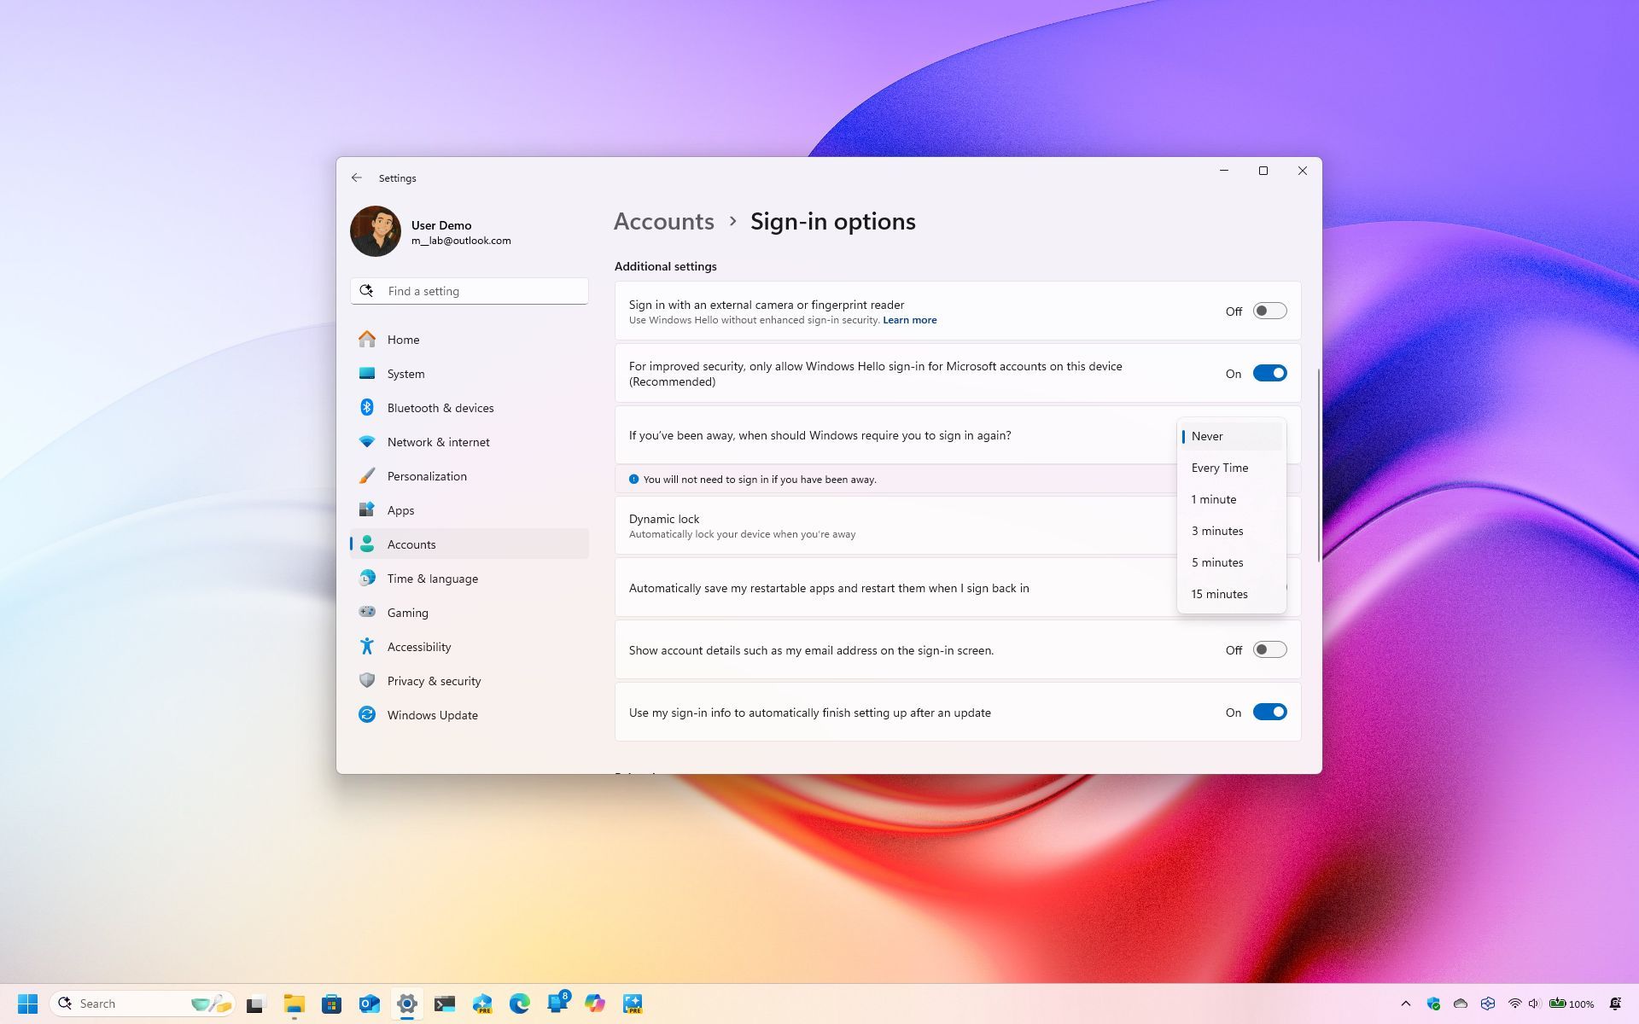1639x1024 pixels.
Task: Select Every Time from the dropdown
Action: tap(1220, 468)
